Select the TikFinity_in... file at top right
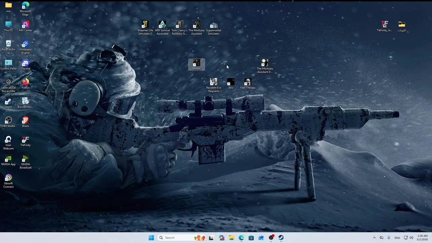 click(385, 26)
